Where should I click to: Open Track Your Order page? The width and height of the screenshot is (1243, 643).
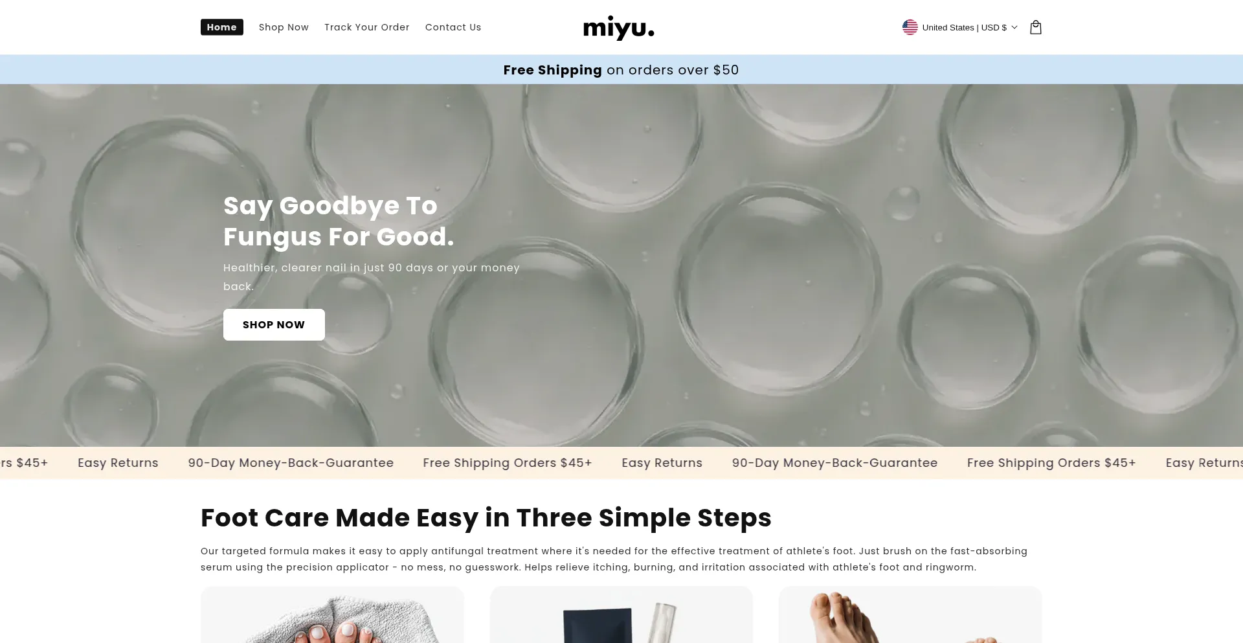click(366, 27)
